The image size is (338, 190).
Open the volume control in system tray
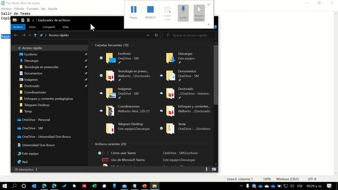pyautogui.click(x=292, y=186)
